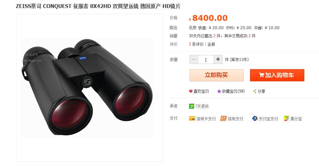Viewport: 319px width, 168px height.
Task: Click the 立即购买 buy now button
Action: [x=216, y=75]
